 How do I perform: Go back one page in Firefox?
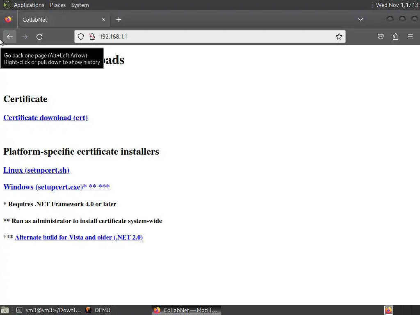10,37
